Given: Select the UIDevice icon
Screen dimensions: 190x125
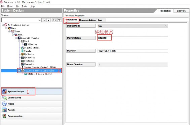Looking at the screenshot, I should [26, 44].
